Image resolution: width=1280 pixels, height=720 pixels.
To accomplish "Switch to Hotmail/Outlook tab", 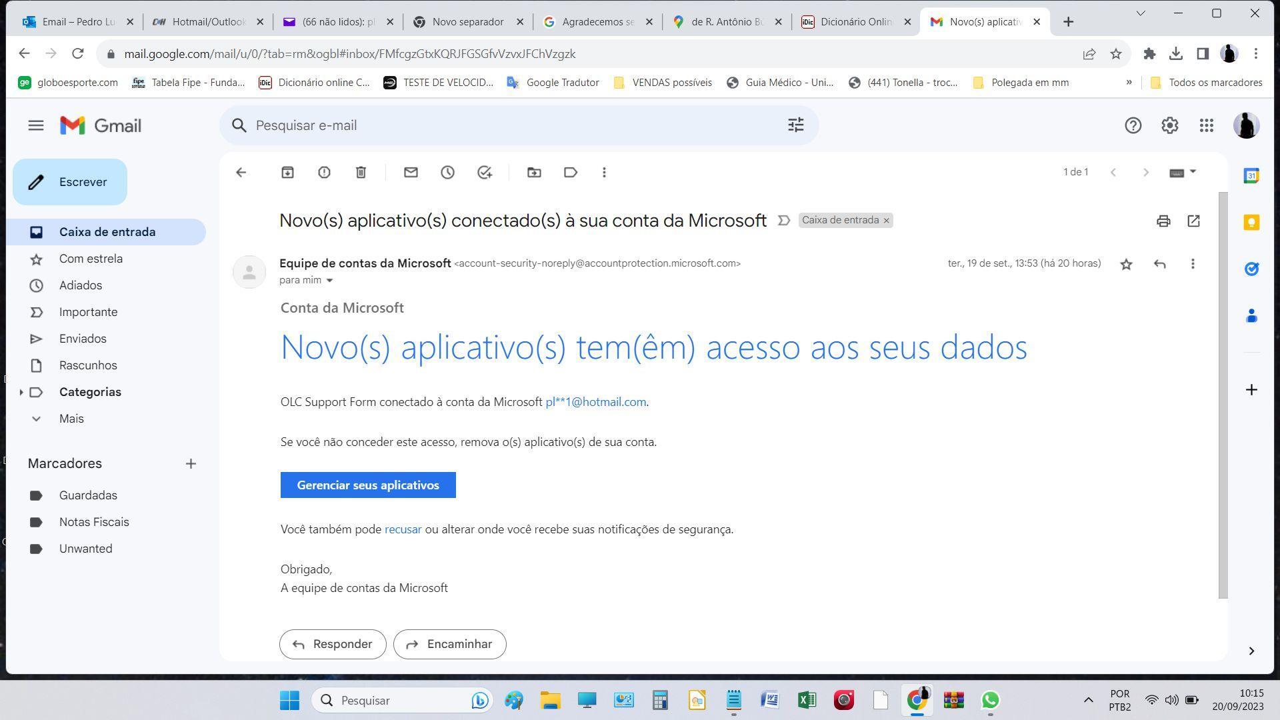I will [x=208, y=22].
